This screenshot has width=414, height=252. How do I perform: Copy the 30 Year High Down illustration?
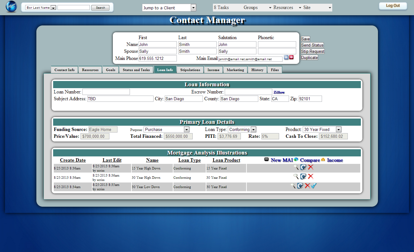303,177
